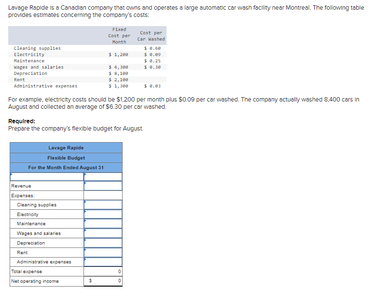
Task: Click the 'Revenue' row label
Action: coord(21,186)
